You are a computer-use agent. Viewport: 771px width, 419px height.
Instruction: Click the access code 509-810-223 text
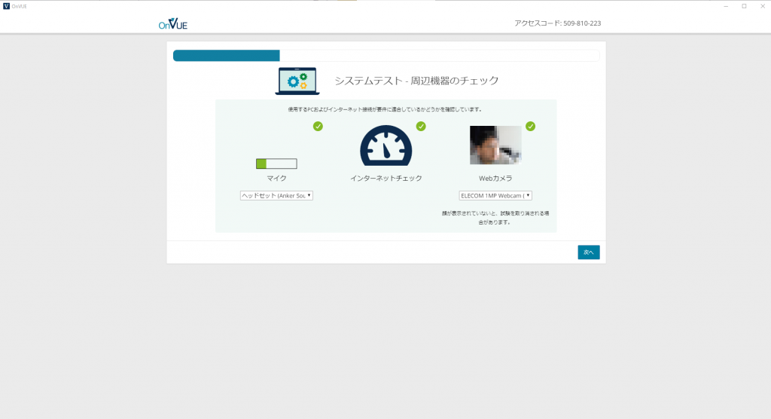(x=557, y=23)
